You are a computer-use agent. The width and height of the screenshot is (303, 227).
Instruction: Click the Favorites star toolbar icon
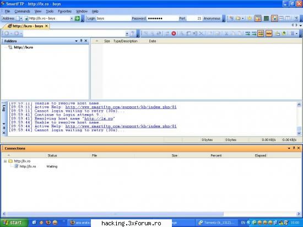click(250, 18)
